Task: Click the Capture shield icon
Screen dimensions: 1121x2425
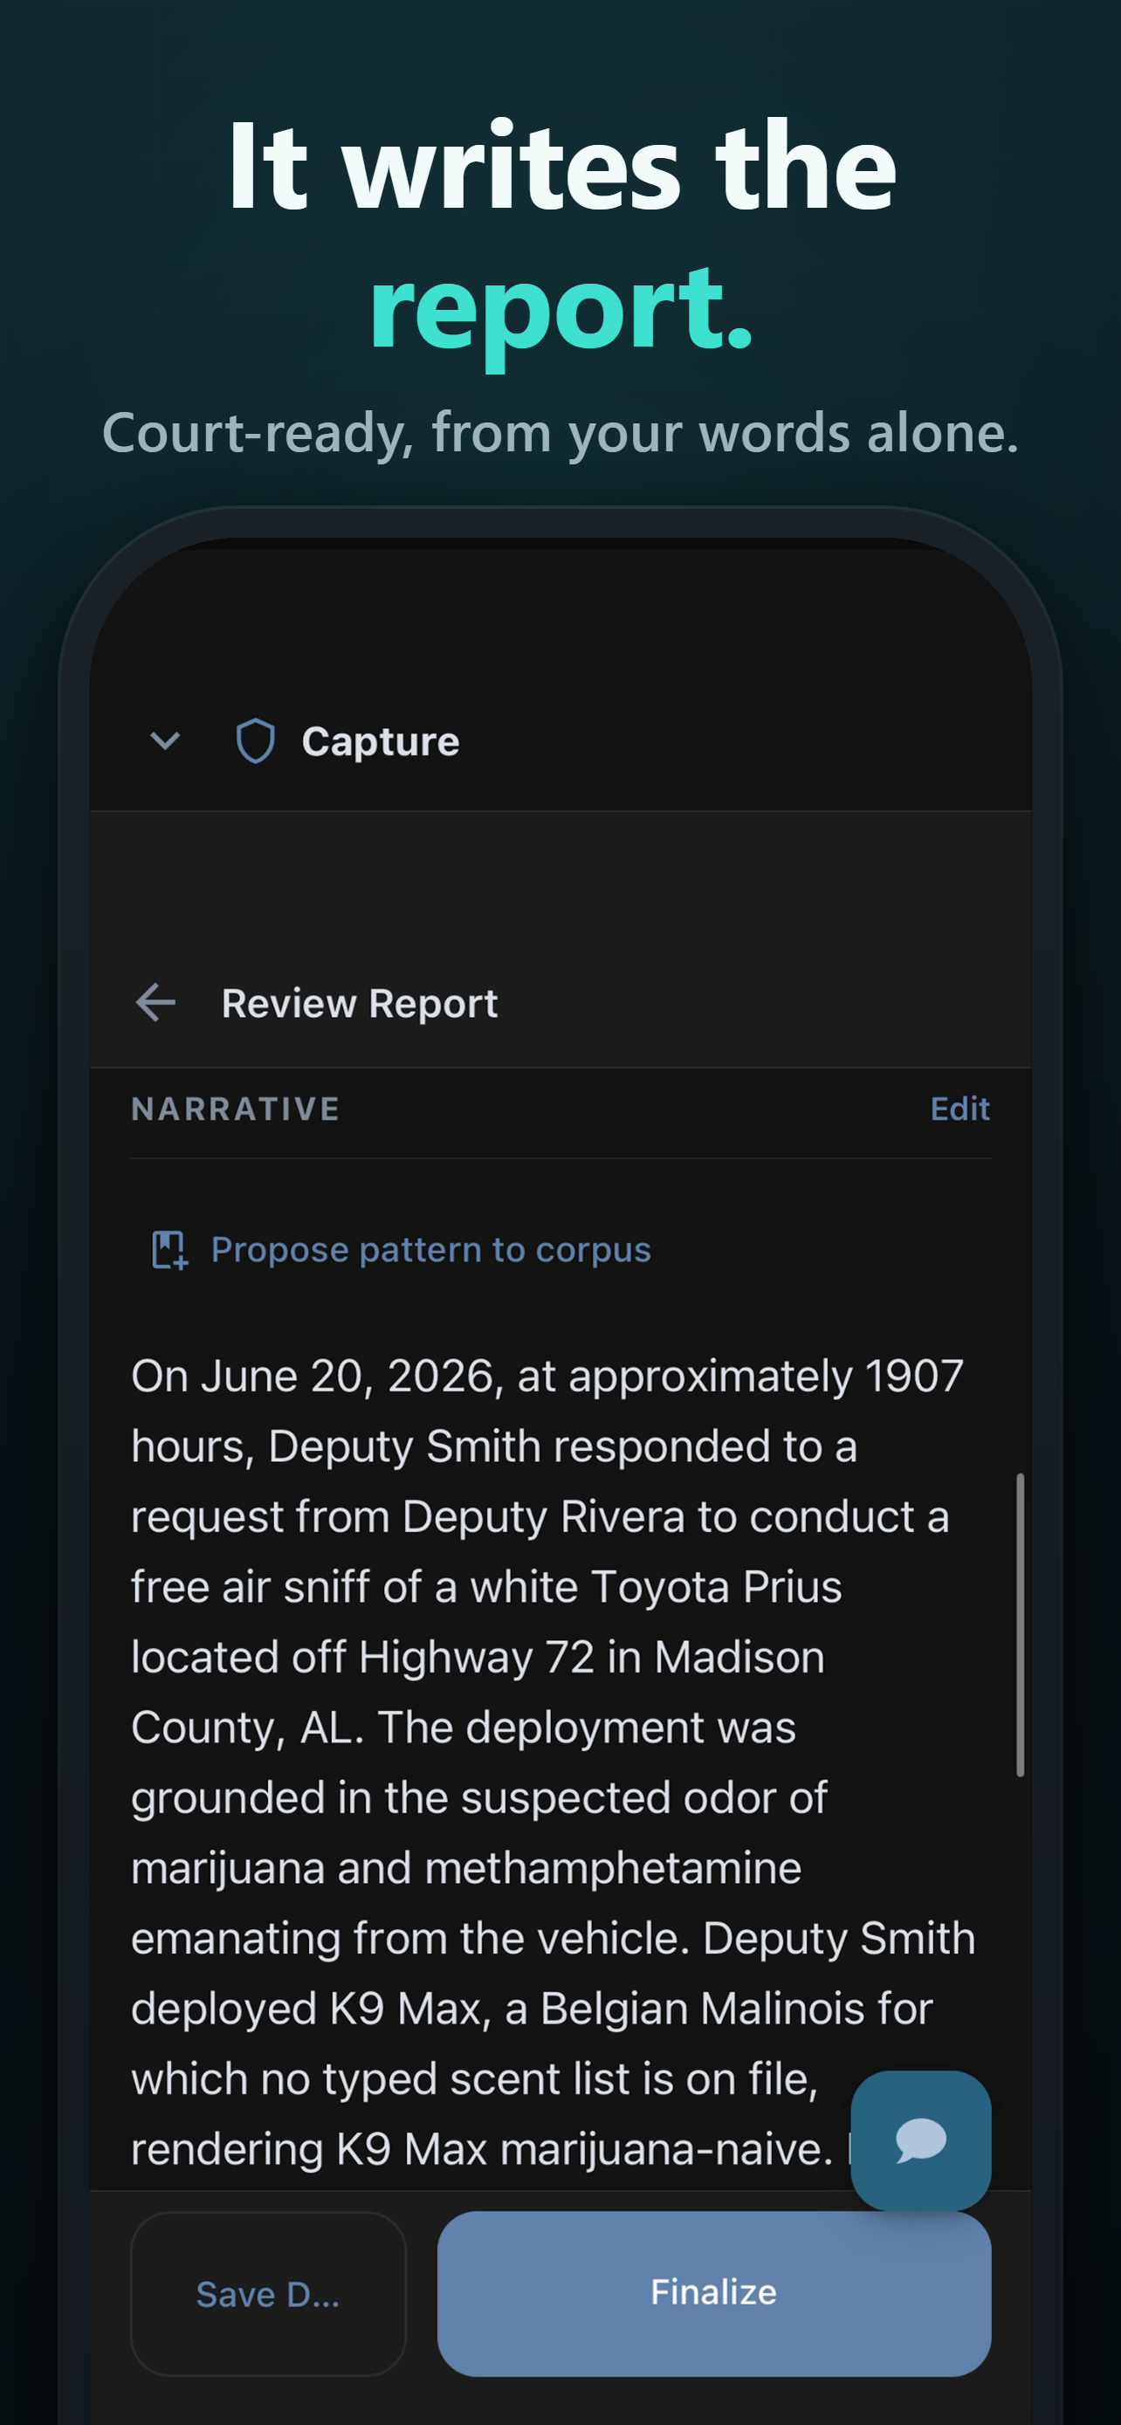Action: click(255, 741)
